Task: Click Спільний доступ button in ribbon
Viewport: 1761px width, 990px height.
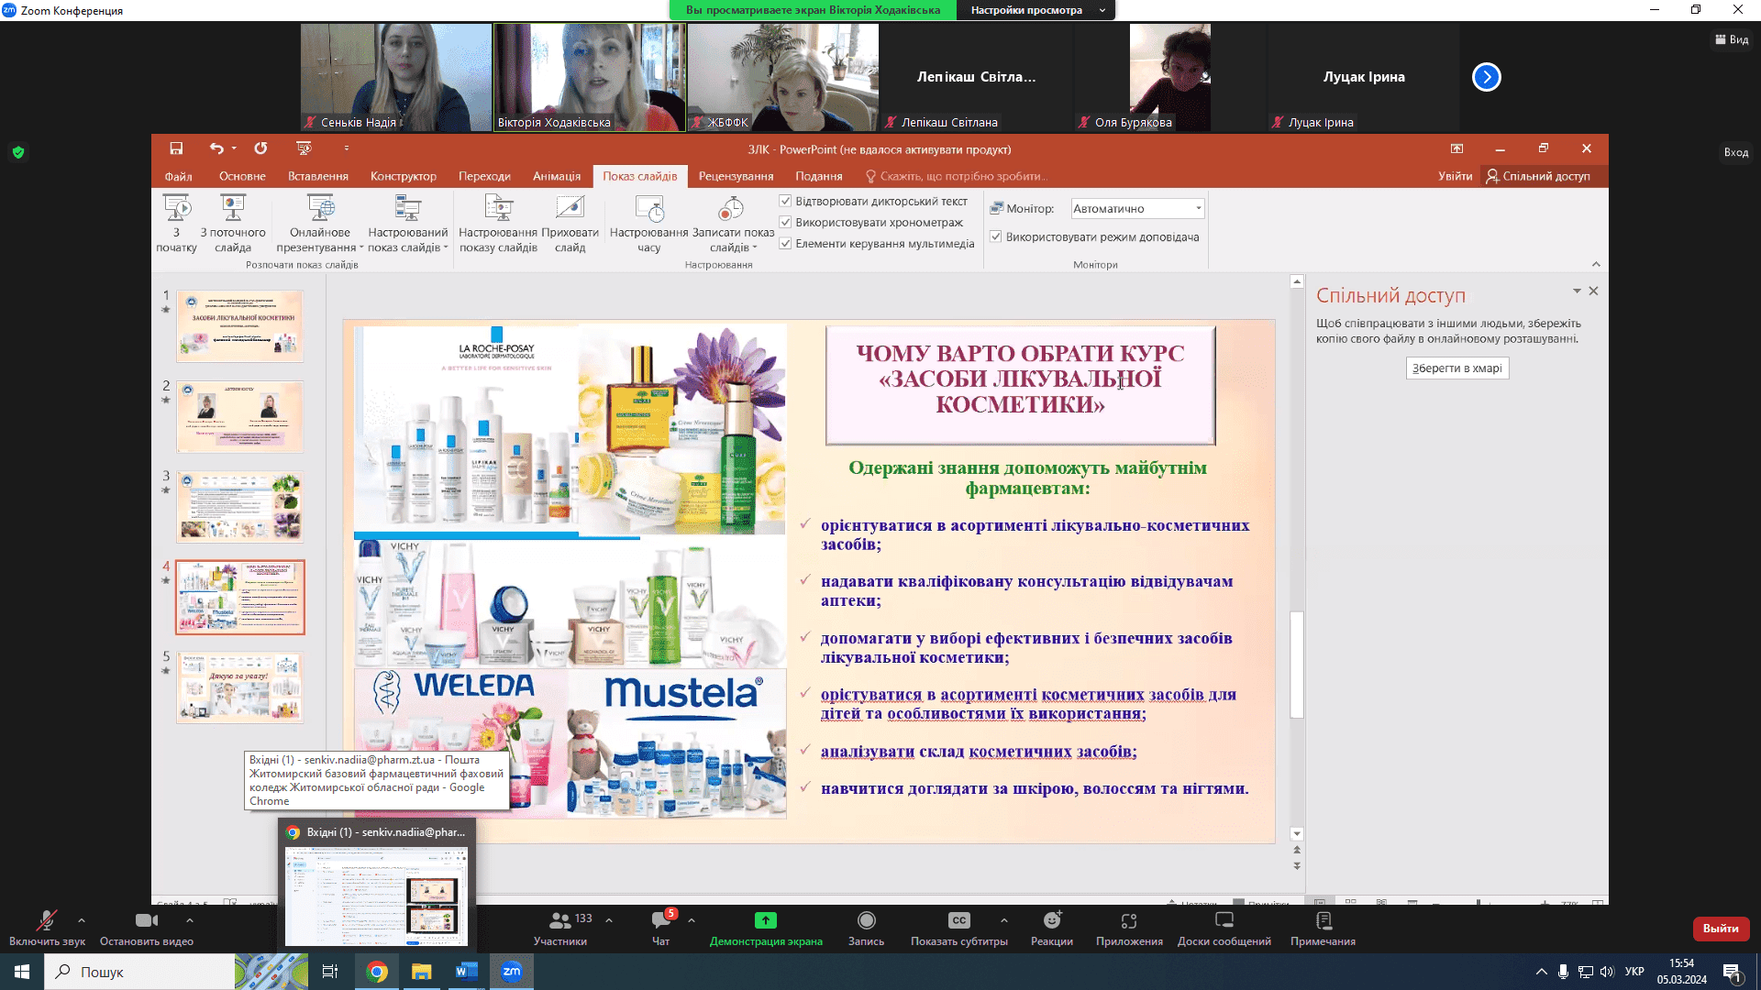Action: click(1538, 176)
